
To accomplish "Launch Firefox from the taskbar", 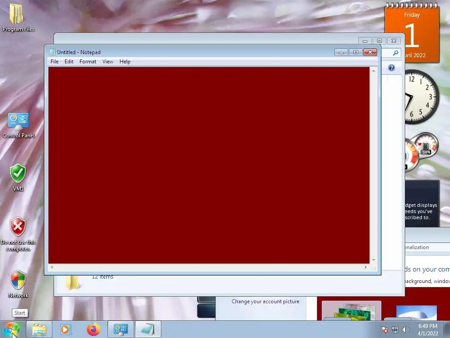I will point(94,329).
